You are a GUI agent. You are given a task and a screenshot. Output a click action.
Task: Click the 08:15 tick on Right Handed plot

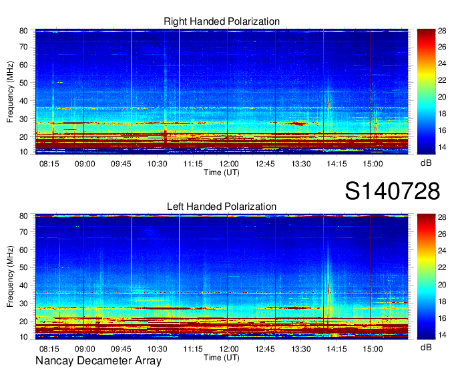[x=49, y=164]
